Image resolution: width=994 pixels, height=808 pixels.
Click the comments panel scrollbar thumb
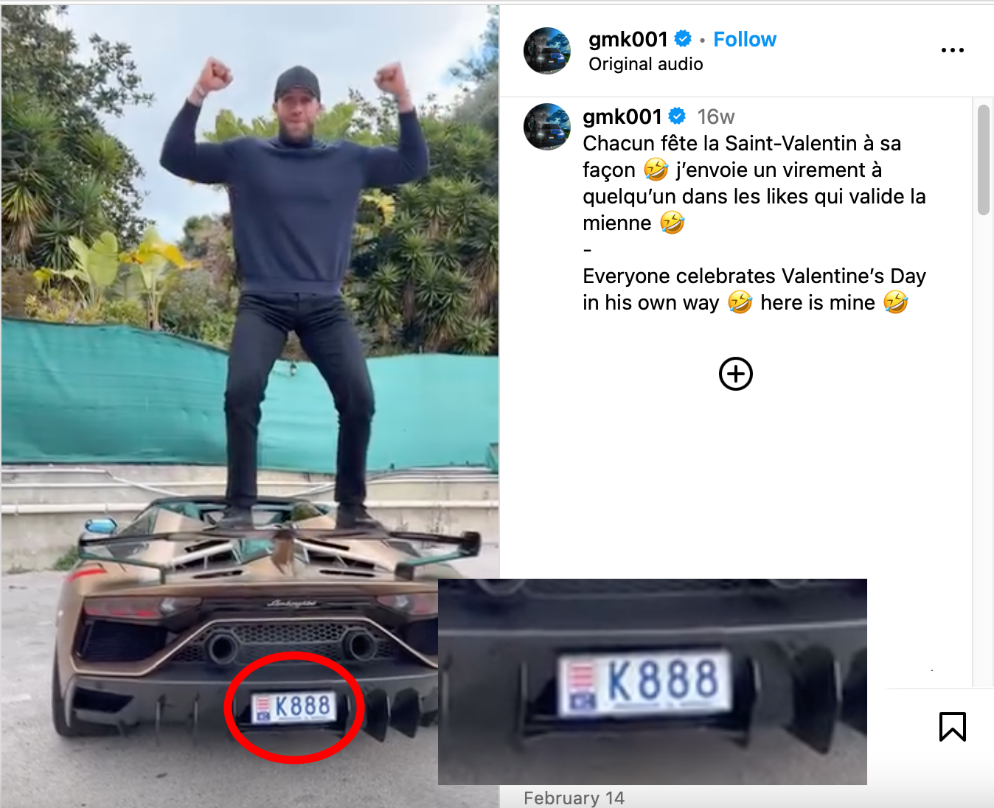(983, 160)
